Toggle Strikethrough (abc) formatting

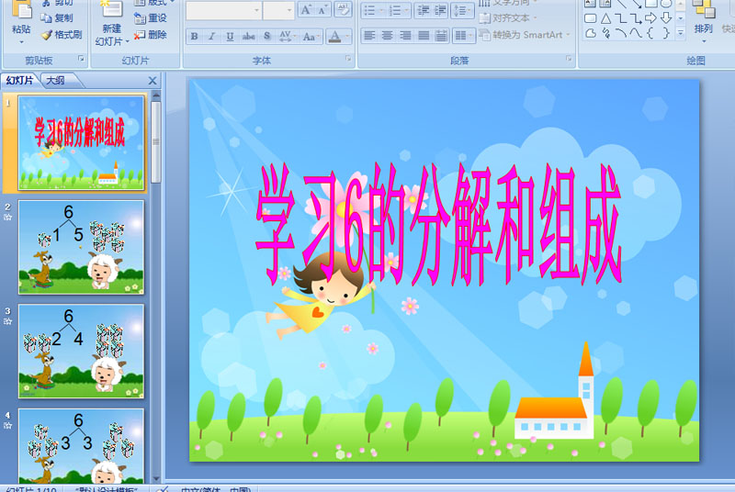pos(248,36)
